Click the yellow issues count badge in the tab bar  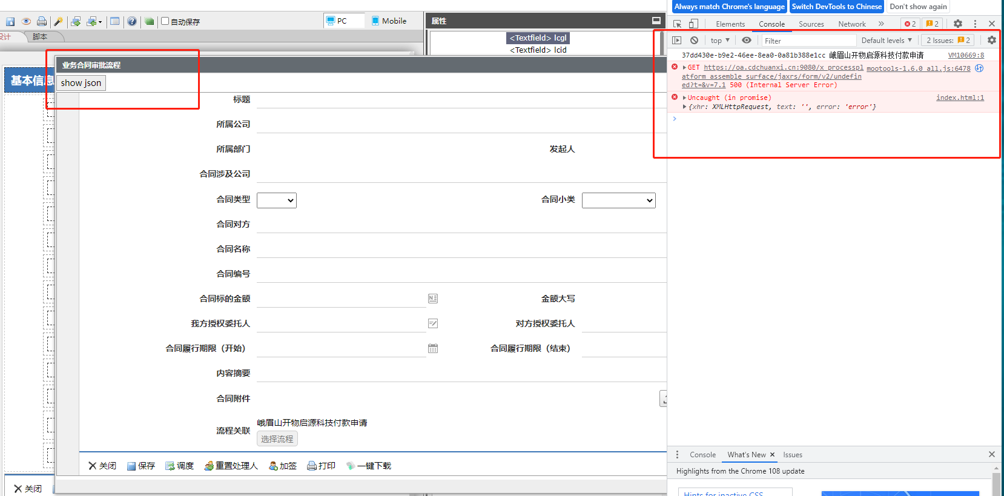[x=933, y=24]
